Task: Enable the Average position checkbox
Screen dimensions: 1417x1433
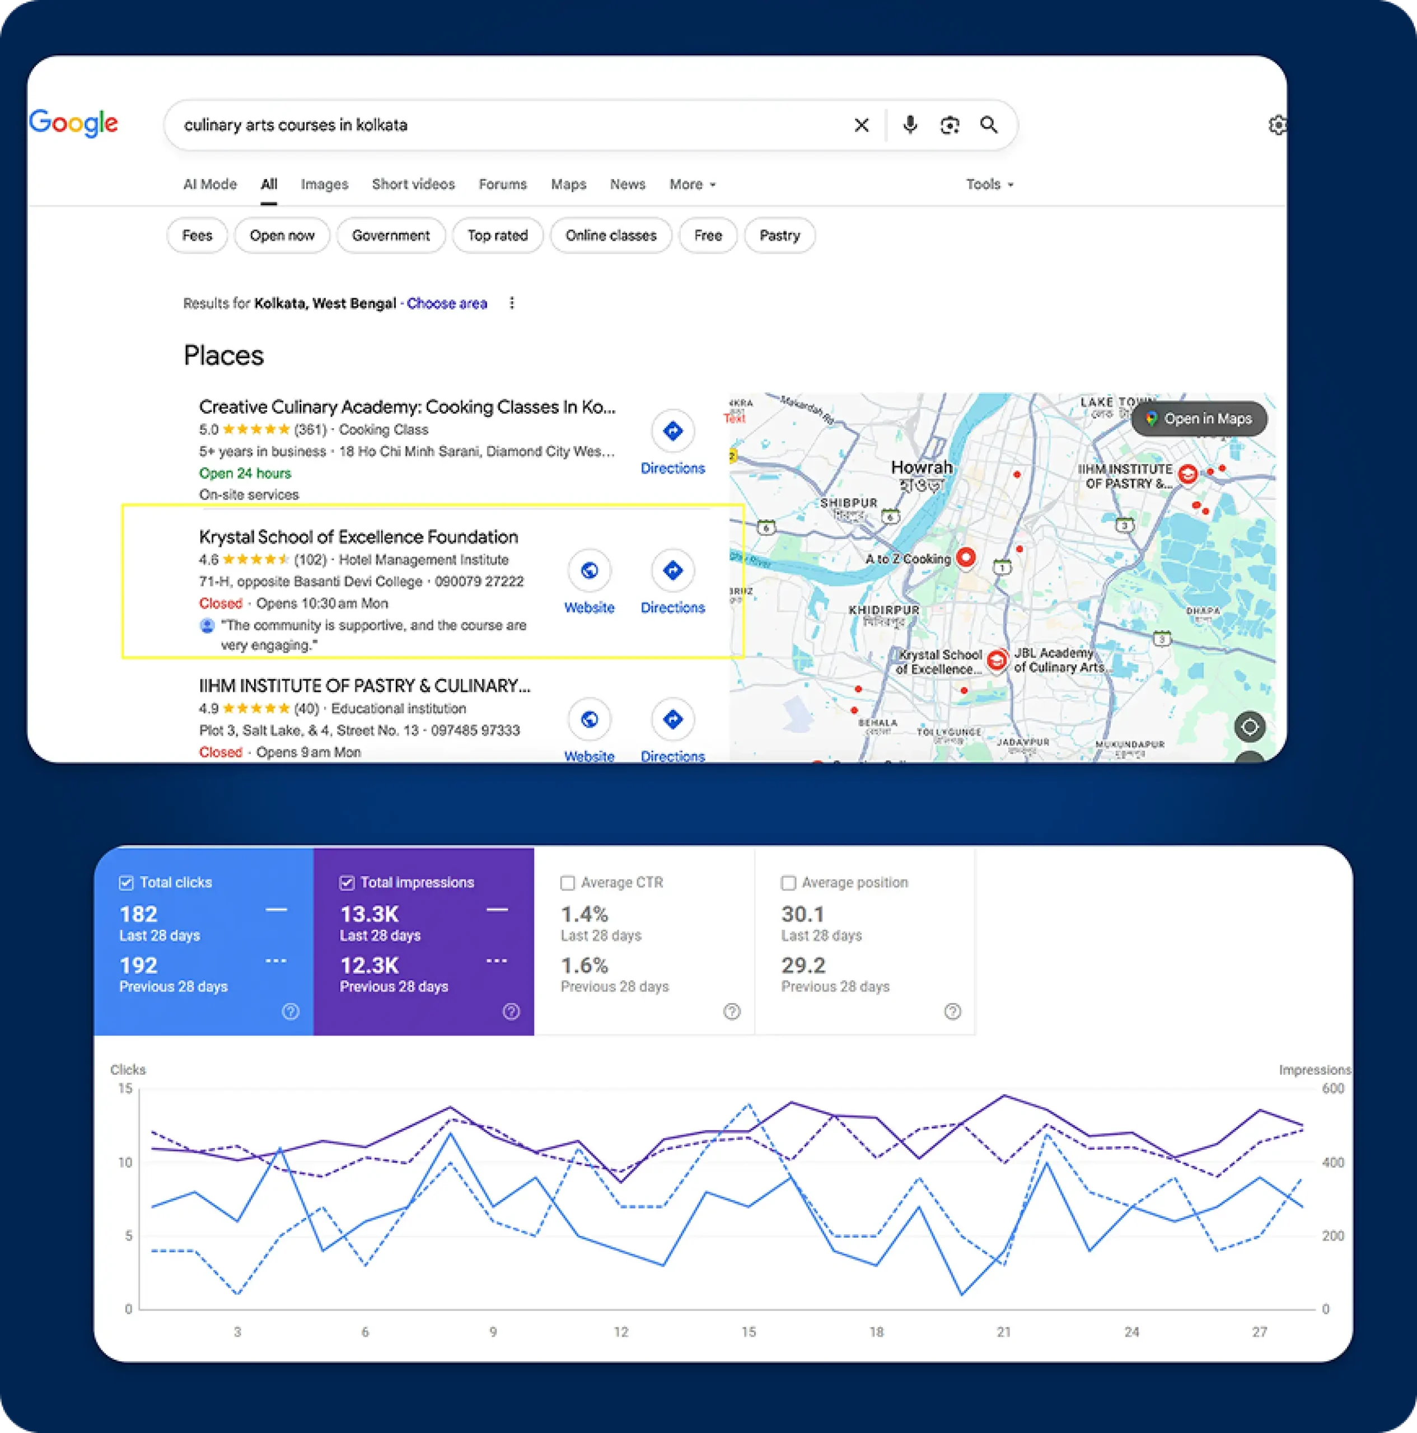Action: pos(789,883)
